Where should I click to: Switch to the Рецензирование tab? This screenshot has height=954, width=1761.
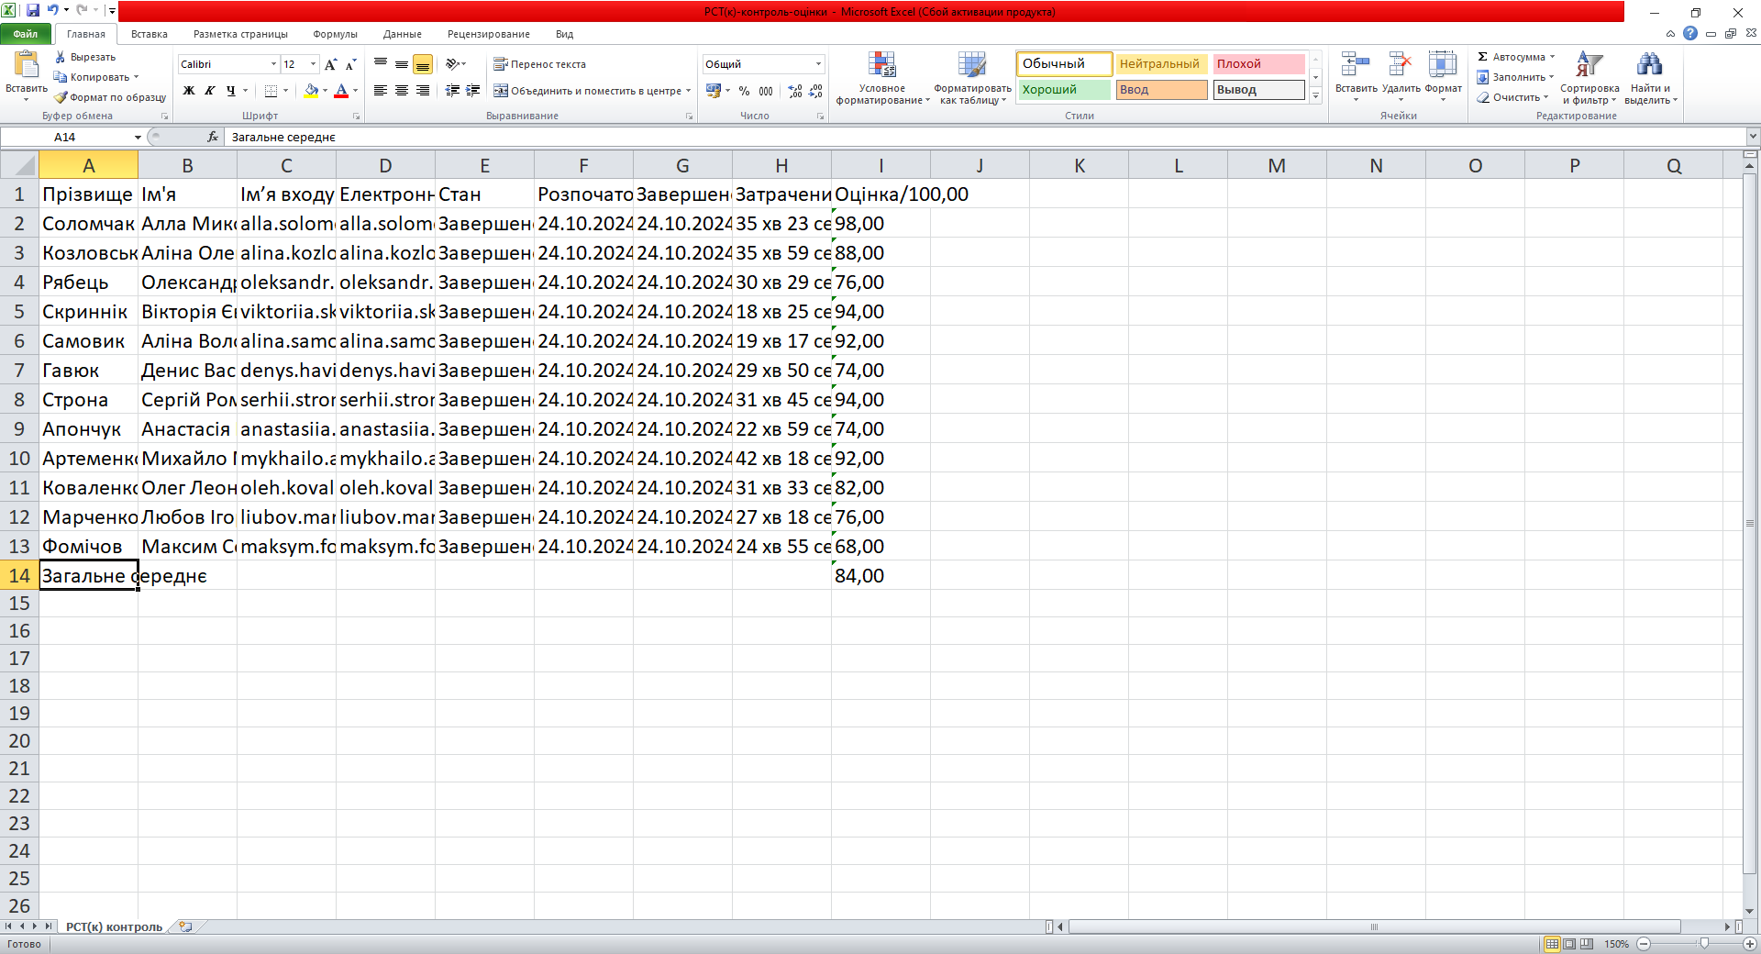[x=488, y=34]
